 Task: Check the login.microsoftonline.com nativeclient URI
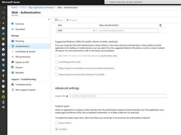click(x=57, y=68)
